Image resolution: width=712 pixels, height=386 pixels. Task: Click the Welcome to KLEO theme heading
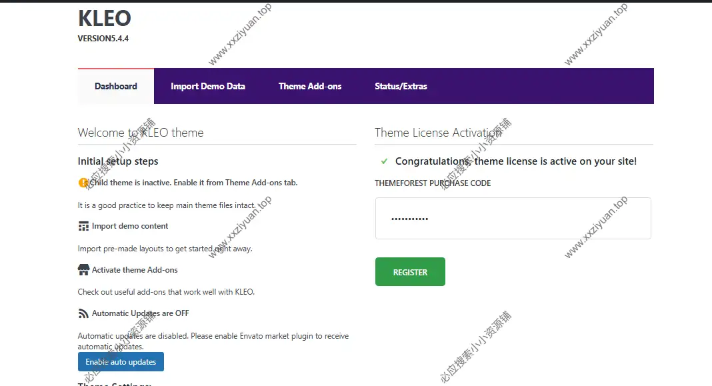point(141,133)
